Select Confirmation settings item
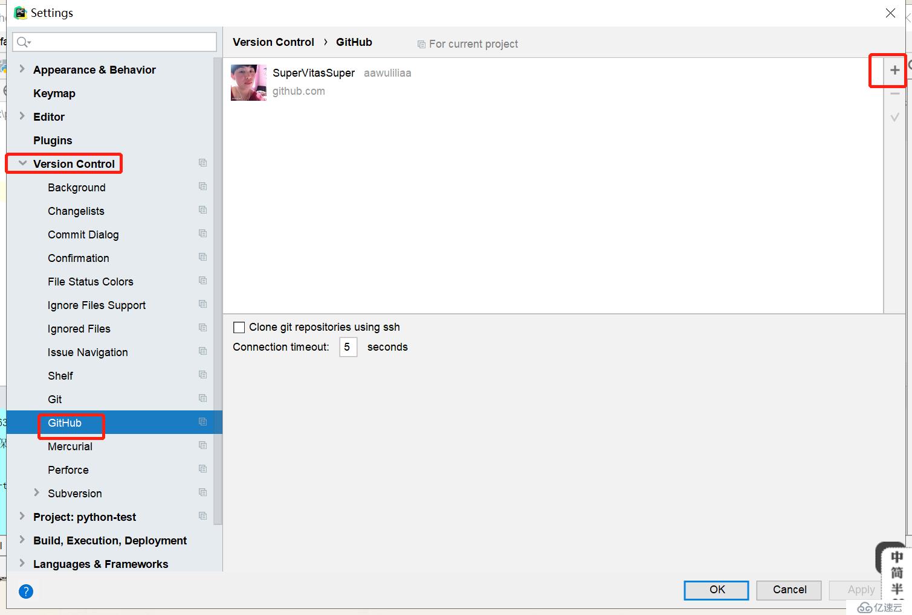 (x=79, y=258)
